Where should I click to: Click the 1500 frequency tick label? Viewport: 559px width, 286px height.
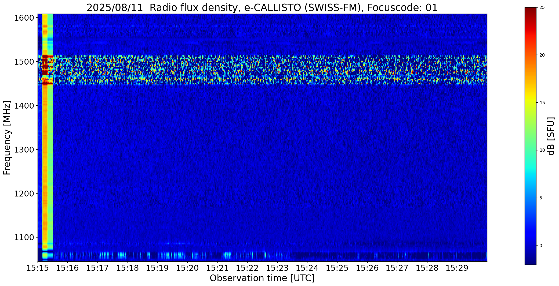(24, 62)
